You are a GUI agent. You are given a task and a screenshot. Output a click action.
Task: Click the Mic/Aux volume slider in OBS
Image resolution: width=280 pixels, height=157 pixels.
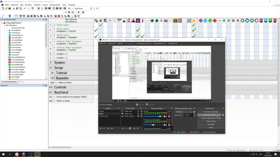(x=153, y=116)
